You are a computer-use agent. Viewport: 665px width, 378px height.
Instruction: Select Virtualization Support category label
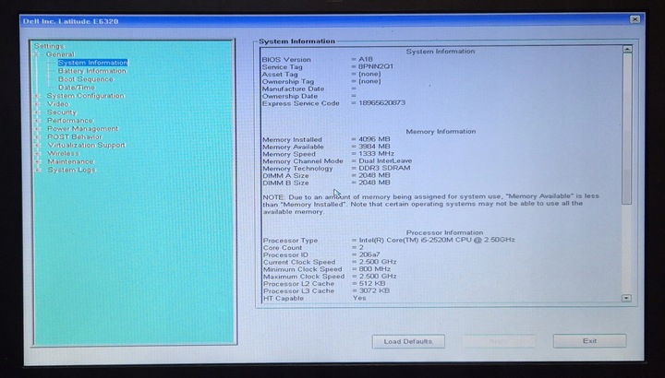[87, 145]
